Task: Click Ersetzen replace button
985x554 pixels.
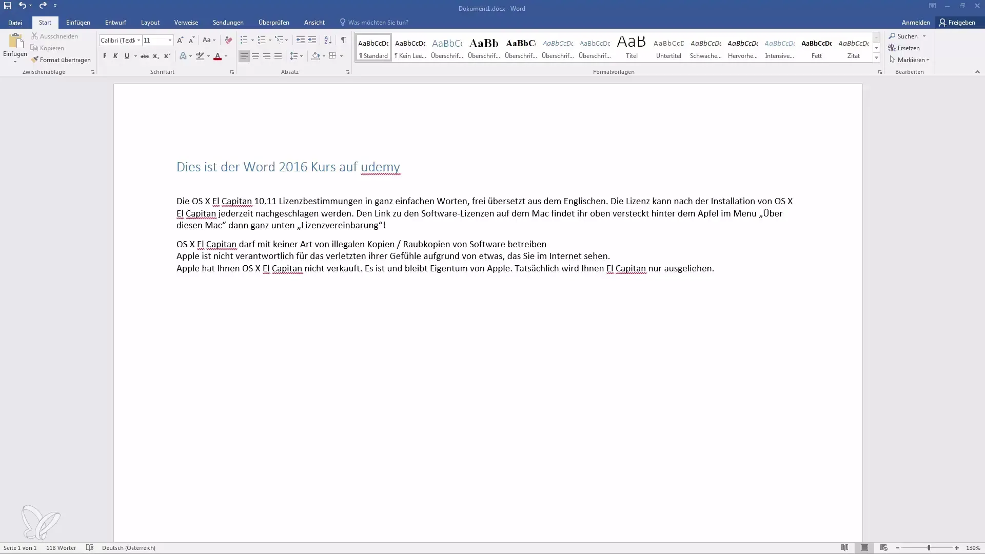Action: pos(904,48)
